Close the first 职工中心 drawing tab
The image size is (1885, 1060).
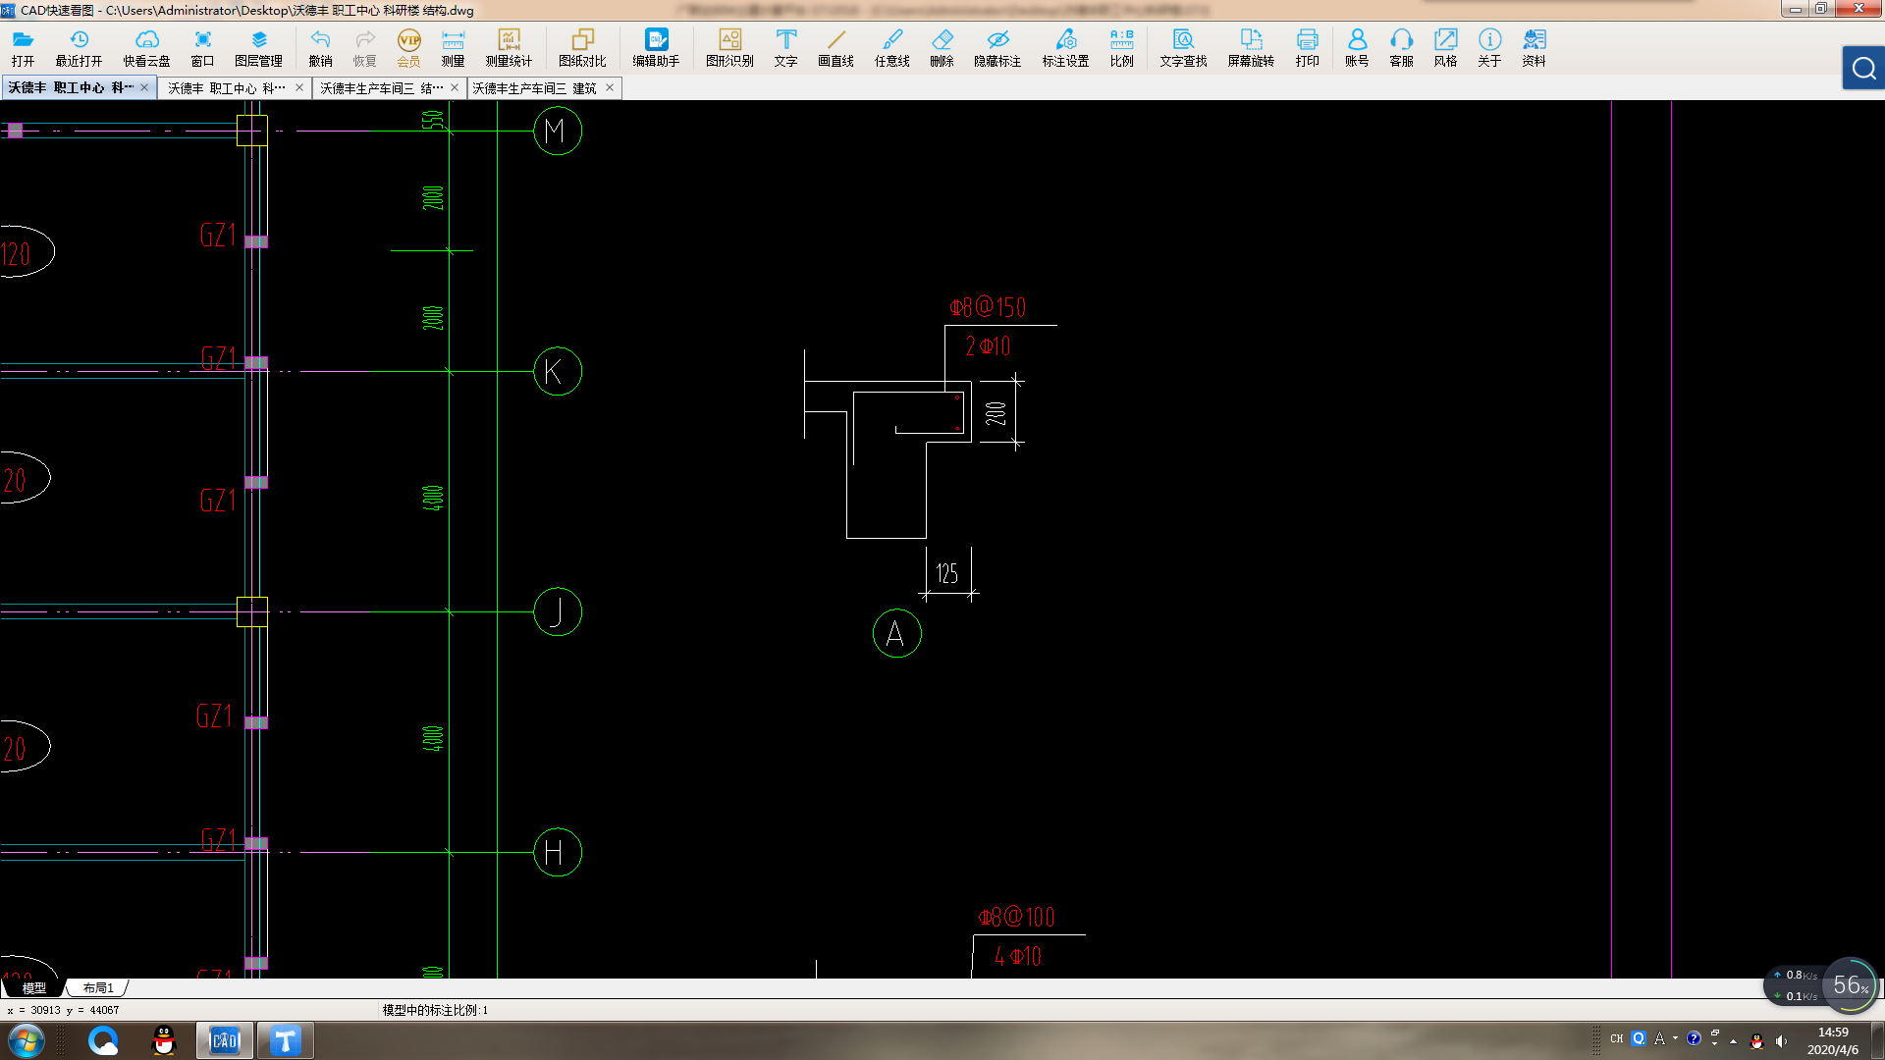click(x=144, y=87)
